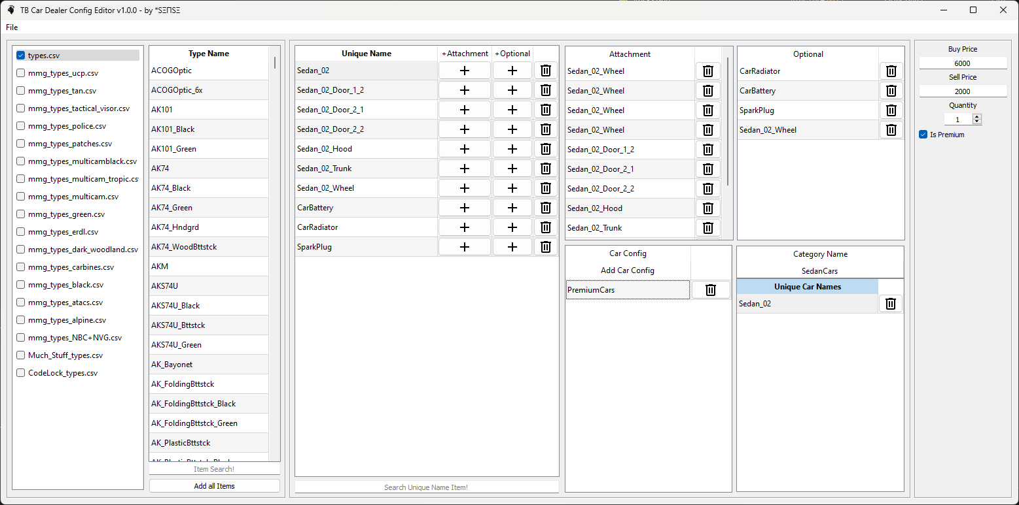This screenshot has width=1019, height=505.
Task: Check the CodeLock_types.csv checkbox
Action: tap(21, 373)
